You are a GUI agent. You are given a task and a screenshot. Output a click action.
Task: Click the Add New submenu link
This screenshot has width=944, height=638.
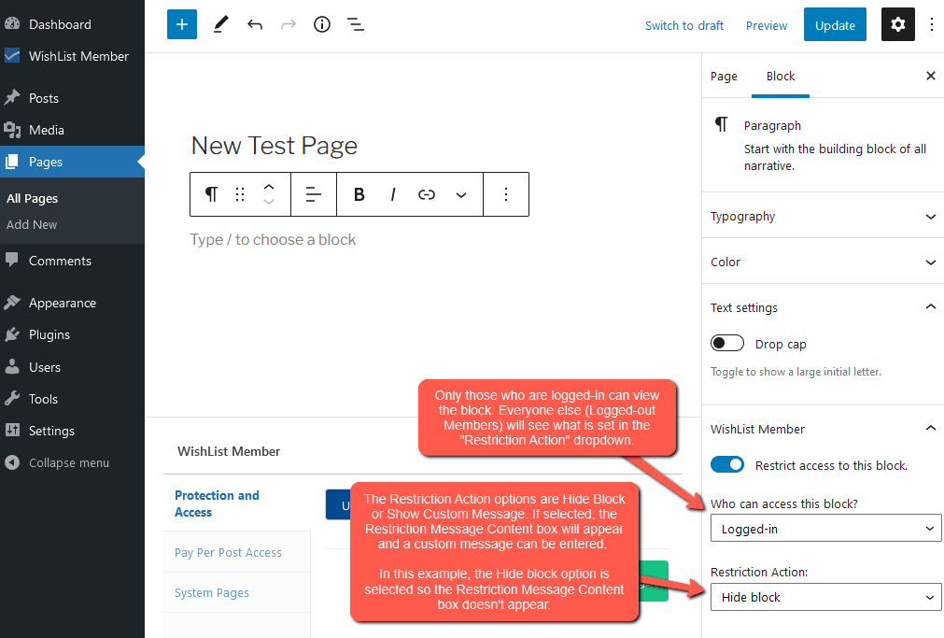[x=32, y=224]
